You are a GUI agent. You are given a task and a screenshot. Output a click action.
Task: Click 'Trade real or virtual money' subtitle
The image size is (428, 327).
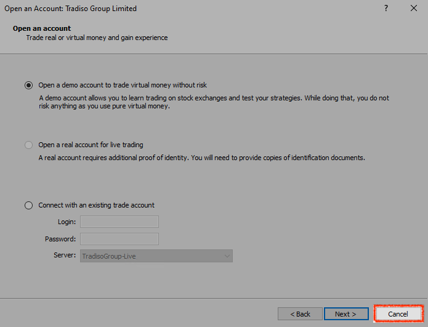[97, 38]
